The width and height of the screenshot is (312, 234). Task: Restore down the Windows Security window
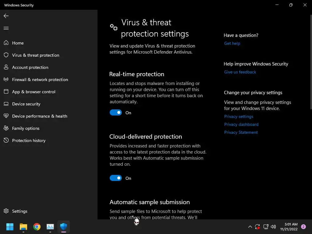pyautogui.click(x=291, y=5)
